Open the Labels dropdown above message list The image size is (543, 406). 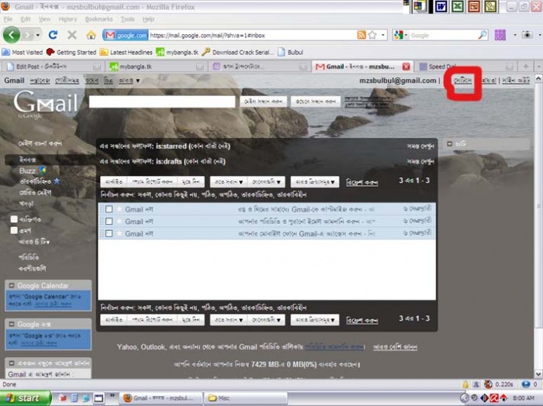[x=266, y=182]
